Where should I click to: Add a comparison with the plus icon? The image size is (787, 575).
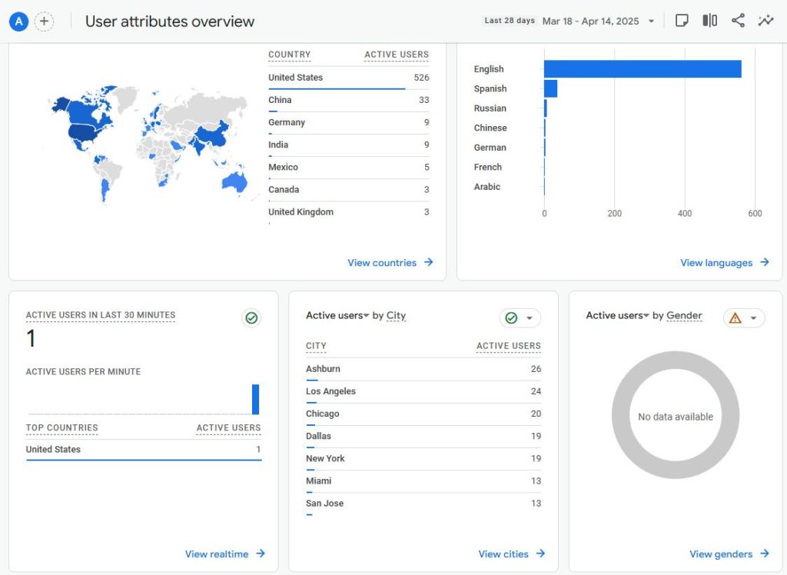pos(44,22)
